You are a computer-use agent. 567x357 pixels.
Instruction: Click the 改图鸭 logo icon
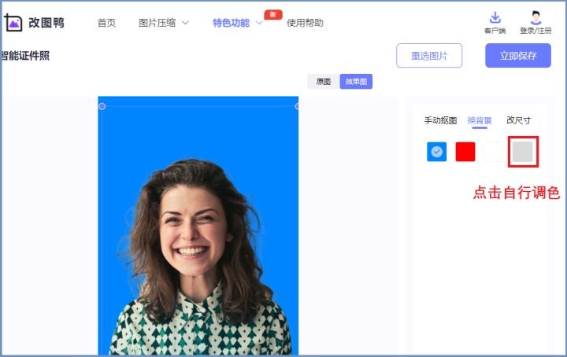(x=13, y=22)
